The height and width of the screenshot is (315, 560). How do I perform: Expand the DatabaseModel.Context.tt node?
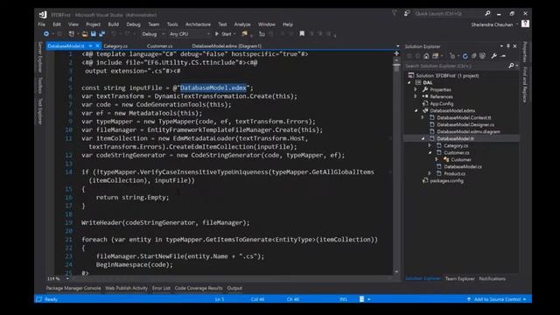point(423,117)
